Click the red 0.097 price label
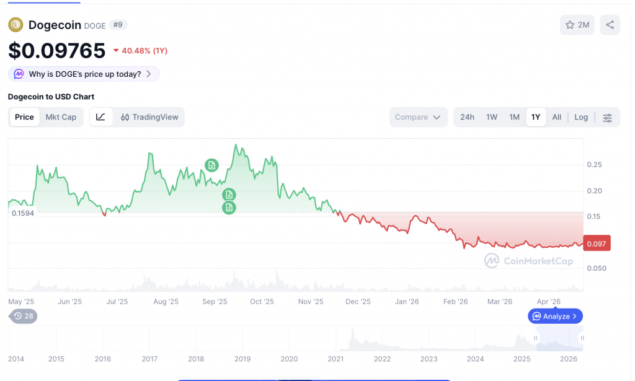 596,243
